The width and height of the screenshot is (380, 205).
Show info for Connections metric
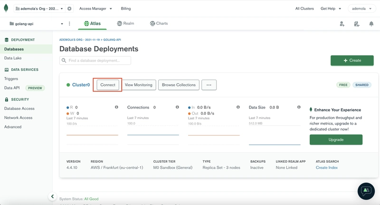(177, 107)
